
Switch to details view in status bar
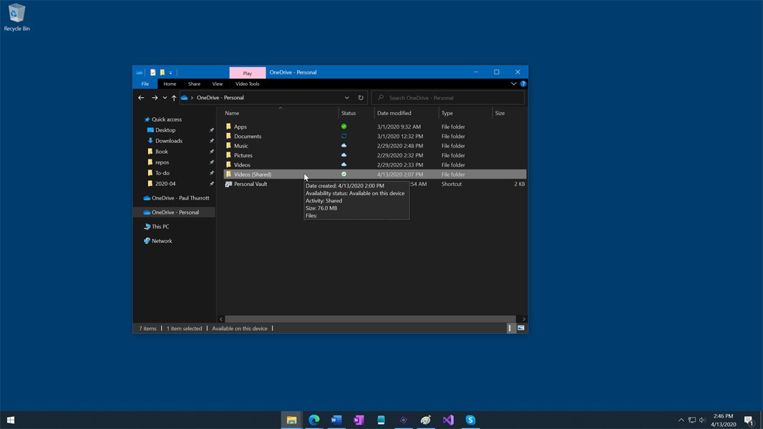click(510, 328)
